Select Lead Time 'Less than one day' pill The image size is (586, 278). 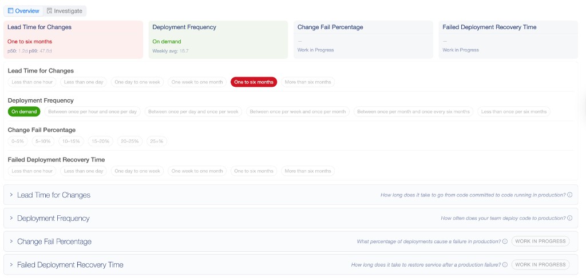click(84, 82)
